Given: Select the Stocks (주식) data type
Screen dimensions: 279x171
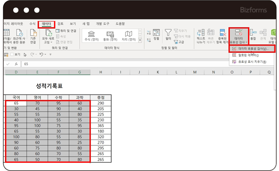Looking at the screenshot, I should [x=91, y=36].
